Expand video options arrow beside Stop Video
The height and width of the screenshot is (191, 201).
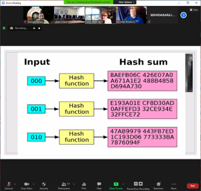click(33, 184)
